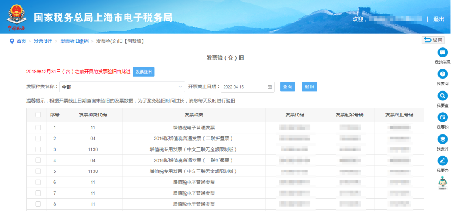This screenshot has width=453, height=211.
Task: Click 增值税电子普通发票 in row 8
Action: [x=194, y=204]
